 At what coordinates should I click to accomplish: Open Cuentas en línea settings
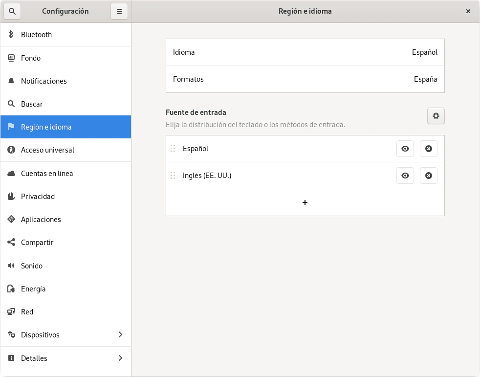click(47, 174)
